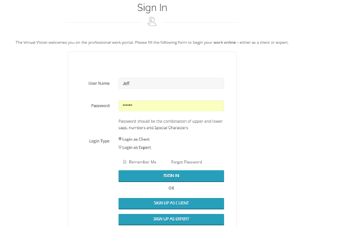The width and height of the screenshot is (343, 228).
Task: Choose the Login as Expert radio button
Action: [x=120, y=147]
